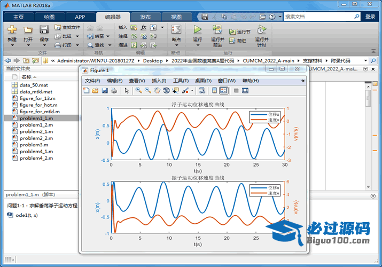Screen dimensions: 382x267
Task: Open the 工具(T) menu in Figure 1
Action: click(x=181, y=81)
